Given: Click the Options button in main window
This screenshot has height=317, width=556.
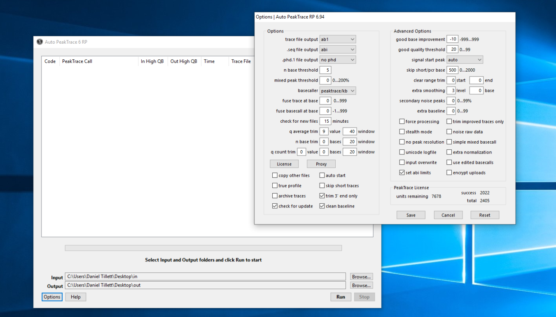Looking at the screenshot, I should [52, 297].
